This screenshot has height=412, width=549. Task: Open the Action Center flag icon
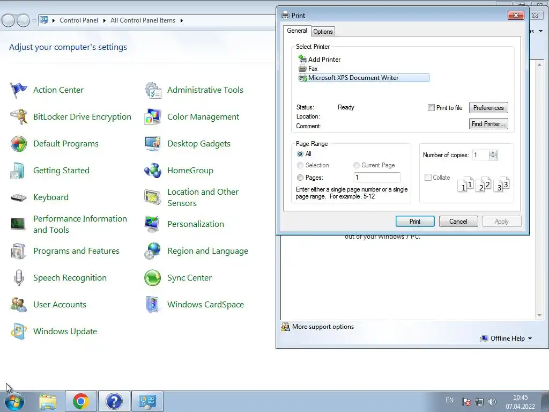click(19, 90)
